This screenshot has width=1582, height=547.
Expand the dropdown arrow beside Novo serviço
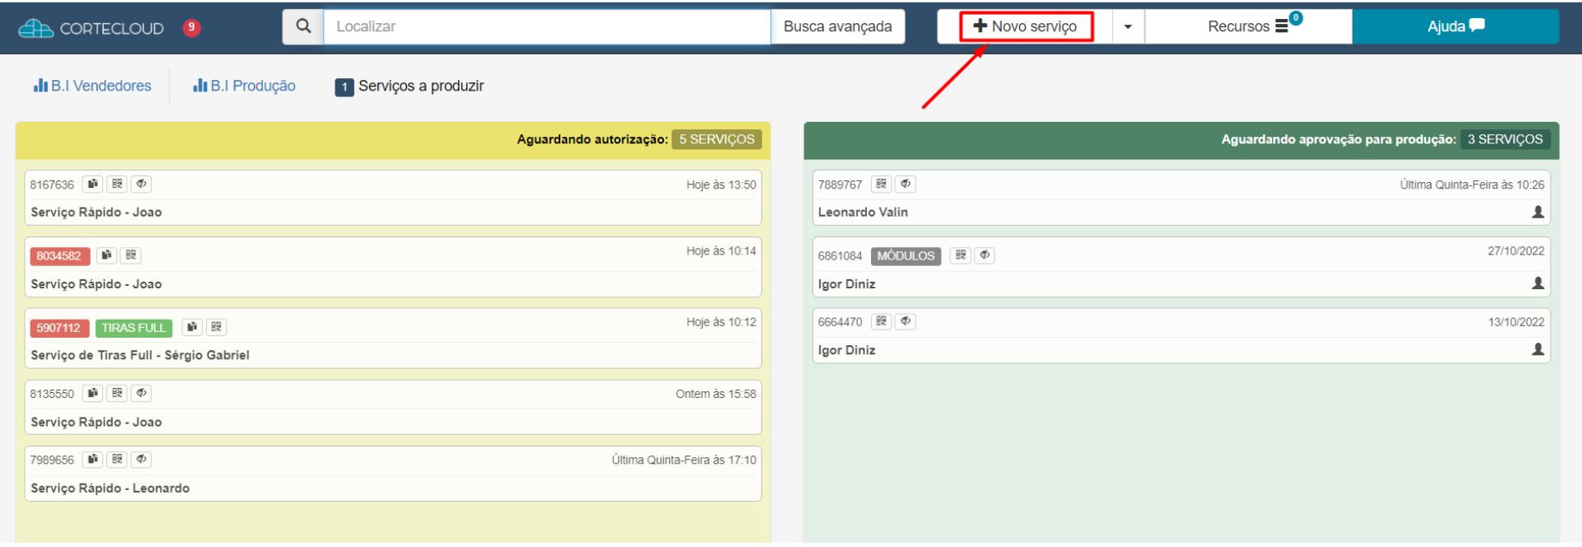pos(1128,26)
